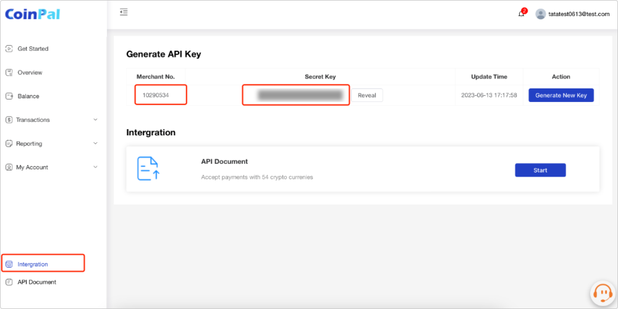Click the Generate New Key button
The image size is (618, 309).
[x=561, y=95]
